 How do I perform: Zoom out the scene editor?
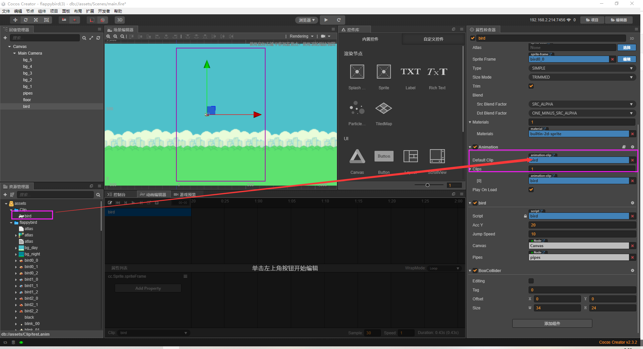(x=115, y=36)
